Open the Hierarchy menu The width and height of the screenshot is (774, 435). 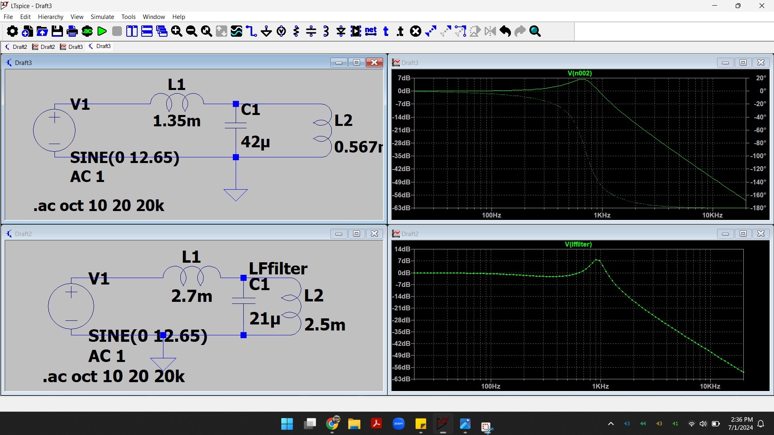[x=50, y=17]
